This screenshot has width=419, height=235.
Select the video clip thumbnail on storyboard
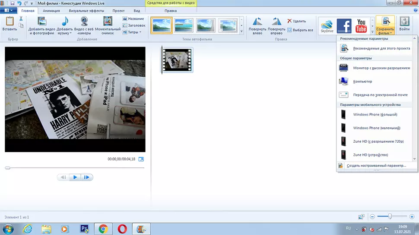pyautogui.click(x=178, y=60)
